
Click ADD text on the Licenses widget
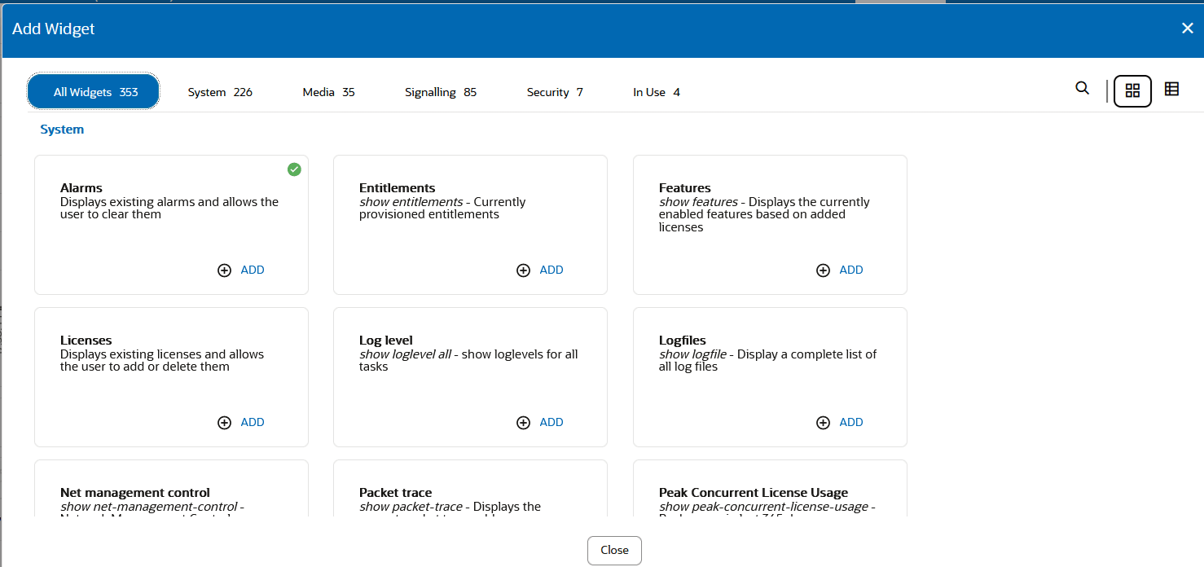pos(253,423)
